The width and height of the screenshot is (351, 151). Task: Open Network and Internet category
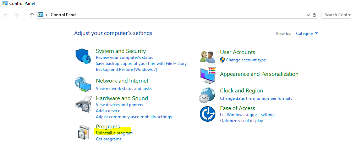(x=122, y=80)
